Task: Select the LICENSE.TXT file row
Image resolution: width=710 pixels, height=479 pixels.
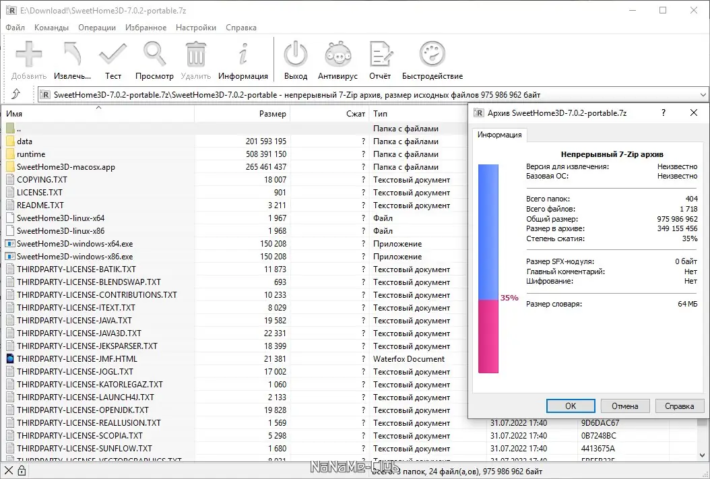Action: [x=236, y=193]
